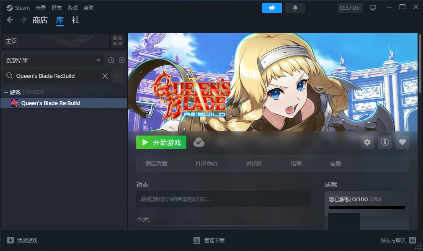Toggle the ready-to-play filter icon

[x=122, y=60]
